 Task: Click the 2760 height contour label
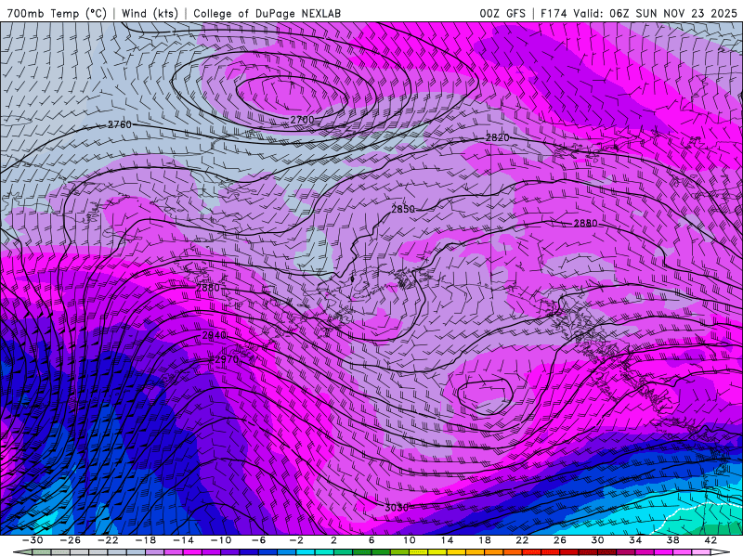(x=120, y=124)
